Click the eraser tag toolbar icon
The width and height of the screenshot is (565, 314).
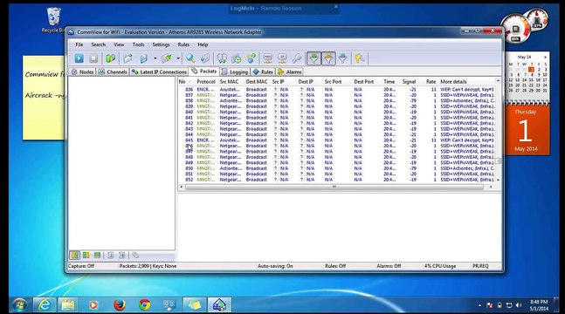pyautogui.click(x=205, y=58)
